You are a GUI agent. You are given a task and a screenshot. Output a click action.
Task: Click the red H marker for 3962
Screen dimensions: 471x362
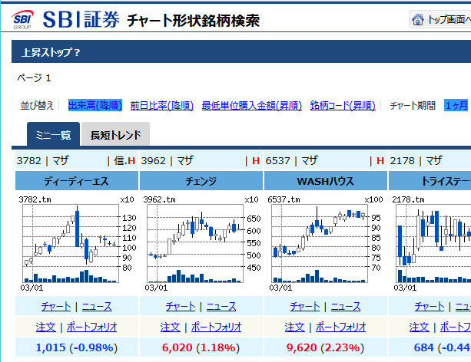tap(256, 161)
